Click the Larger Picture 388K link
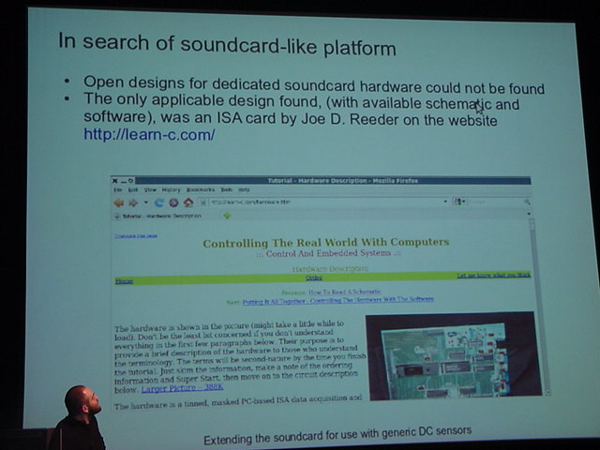Viewport: 600px width, 450px height. [x=182, y=388]
